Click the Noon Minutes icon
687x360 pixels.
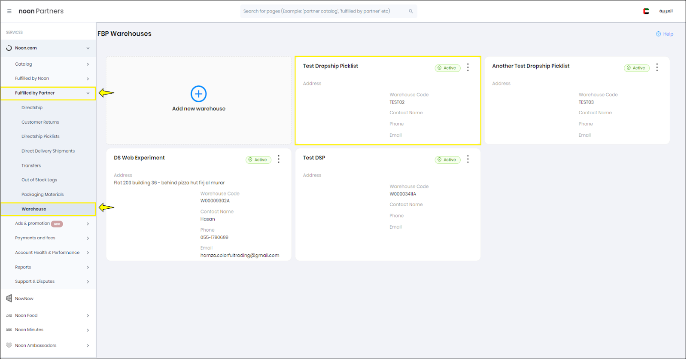[9, 330]
